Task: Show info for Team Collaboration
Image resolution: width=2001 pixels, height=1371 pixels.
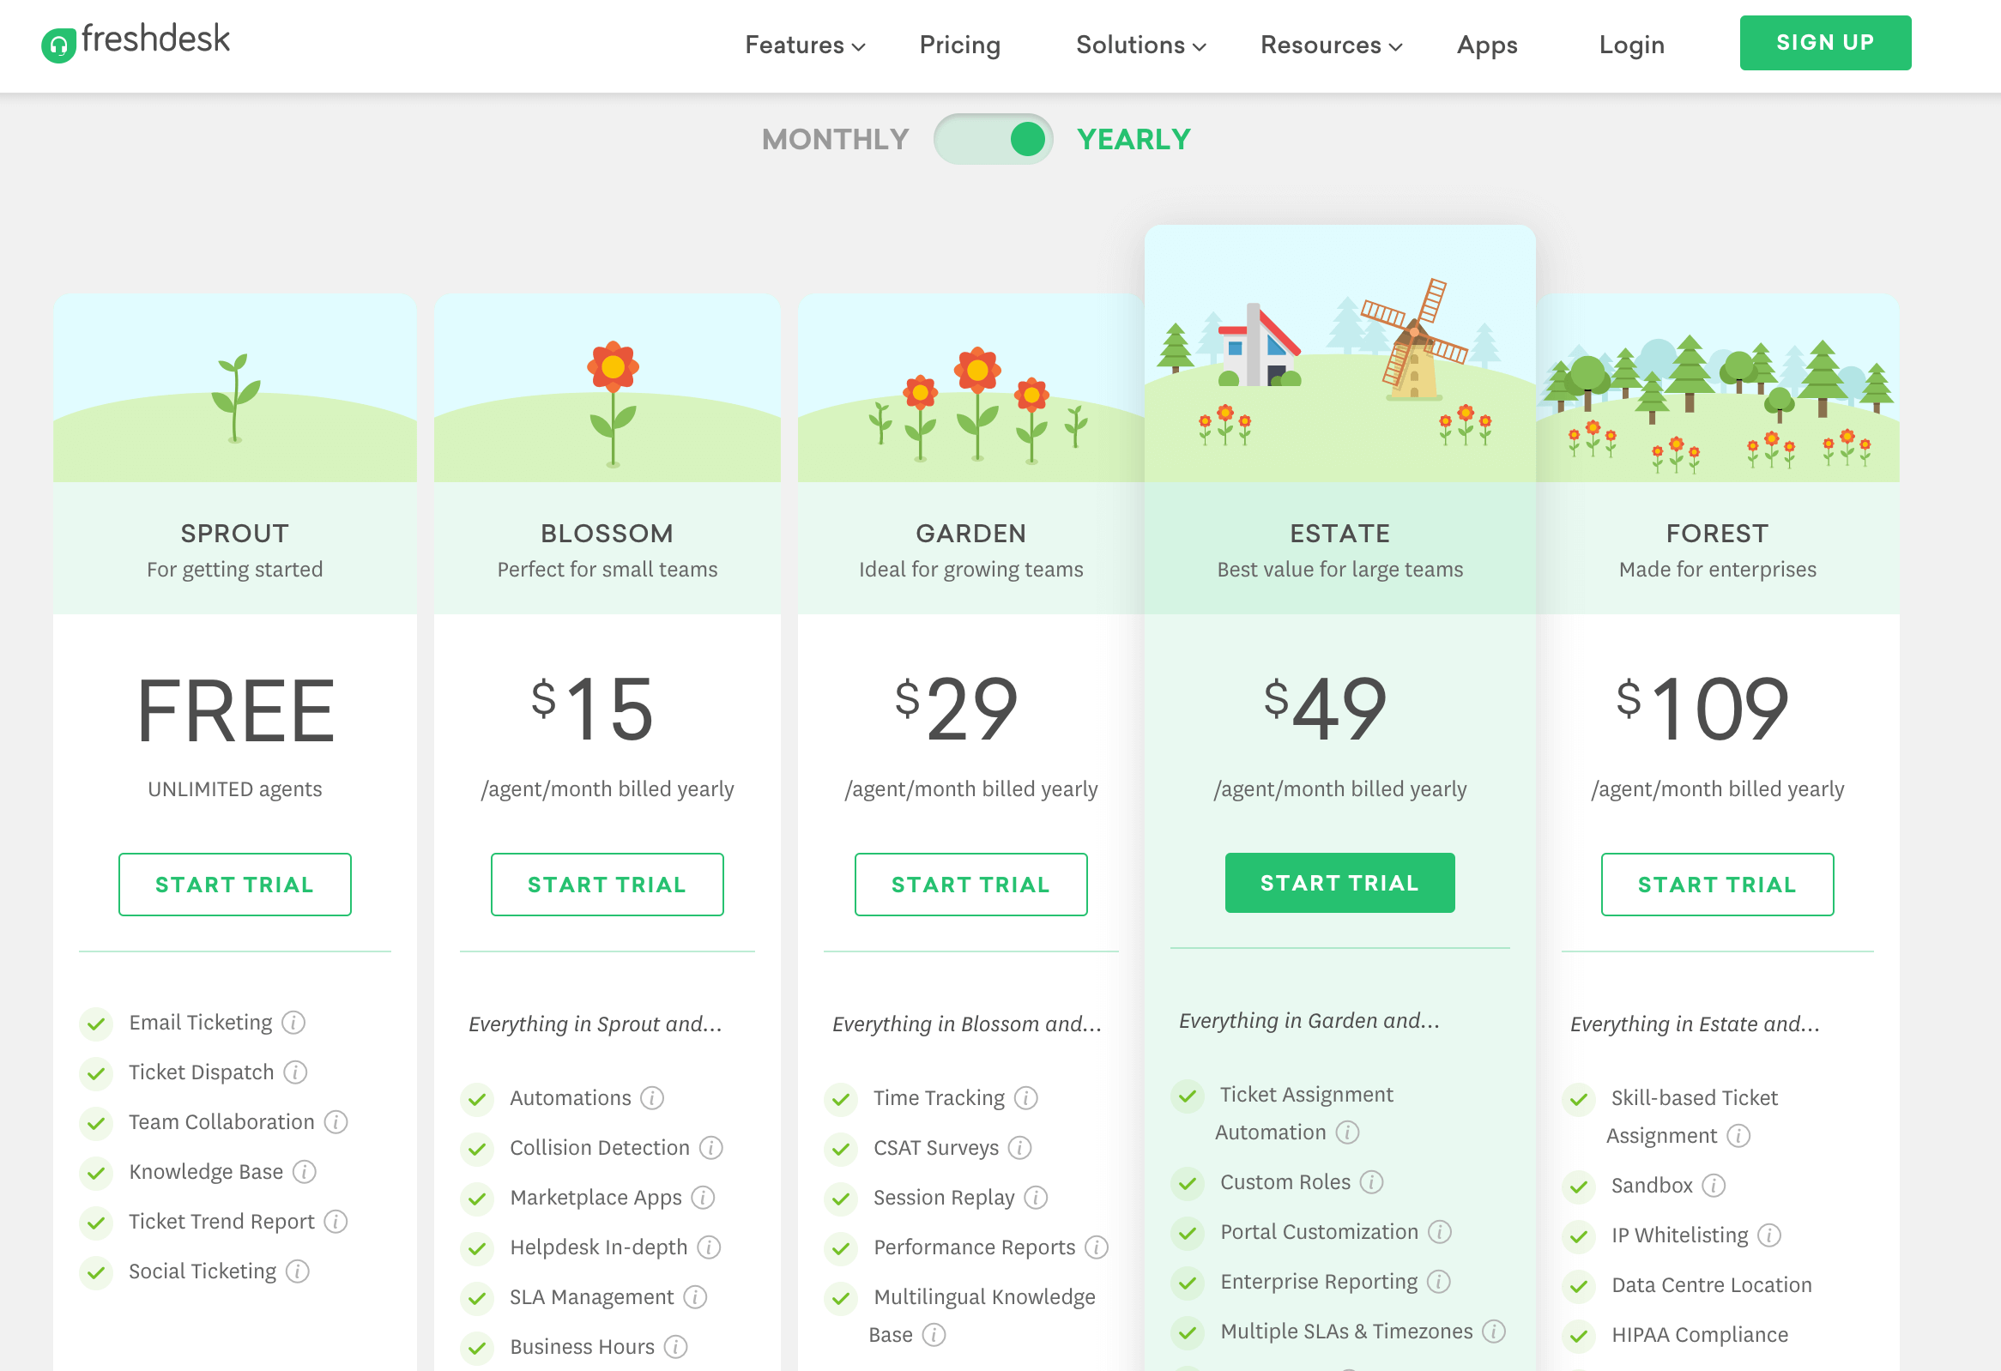Action: (x=336, y=1122)
